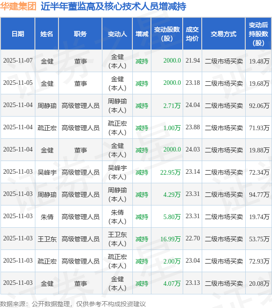Click the 71.93万 holdings cell
Viewport: 272px width, 308px height.
pos(259,128)
